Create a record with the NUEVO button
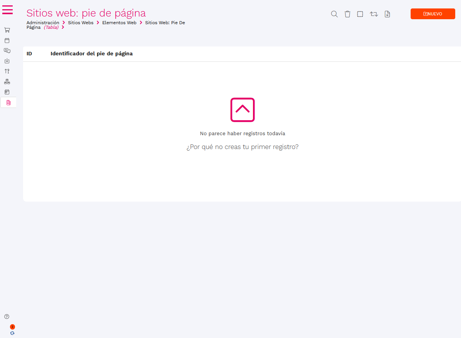 point(433,14)
